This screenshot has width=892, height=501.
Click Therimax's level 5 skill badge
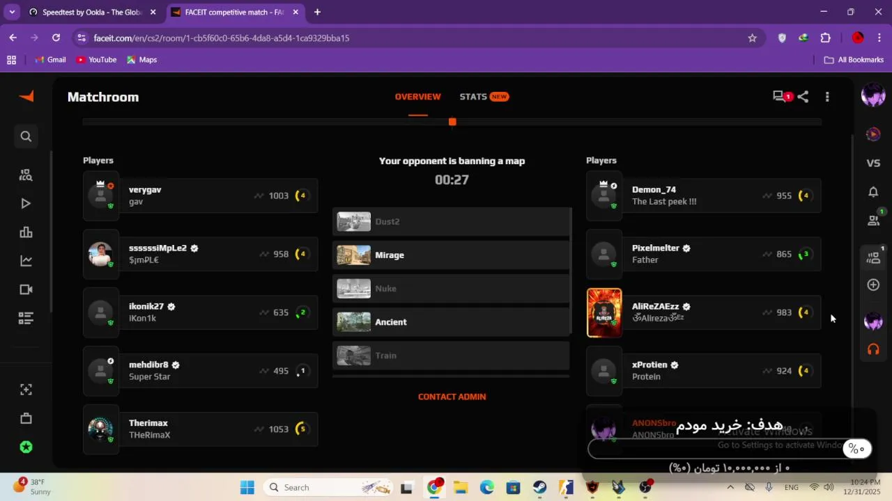[x=302, y=429]
